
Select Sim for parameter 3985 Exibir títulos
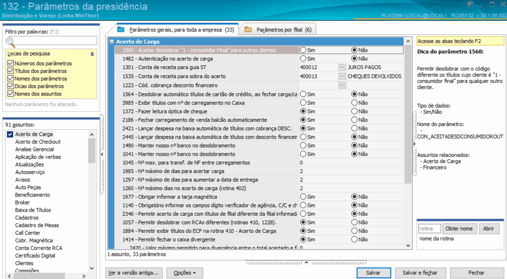point(303,103)
